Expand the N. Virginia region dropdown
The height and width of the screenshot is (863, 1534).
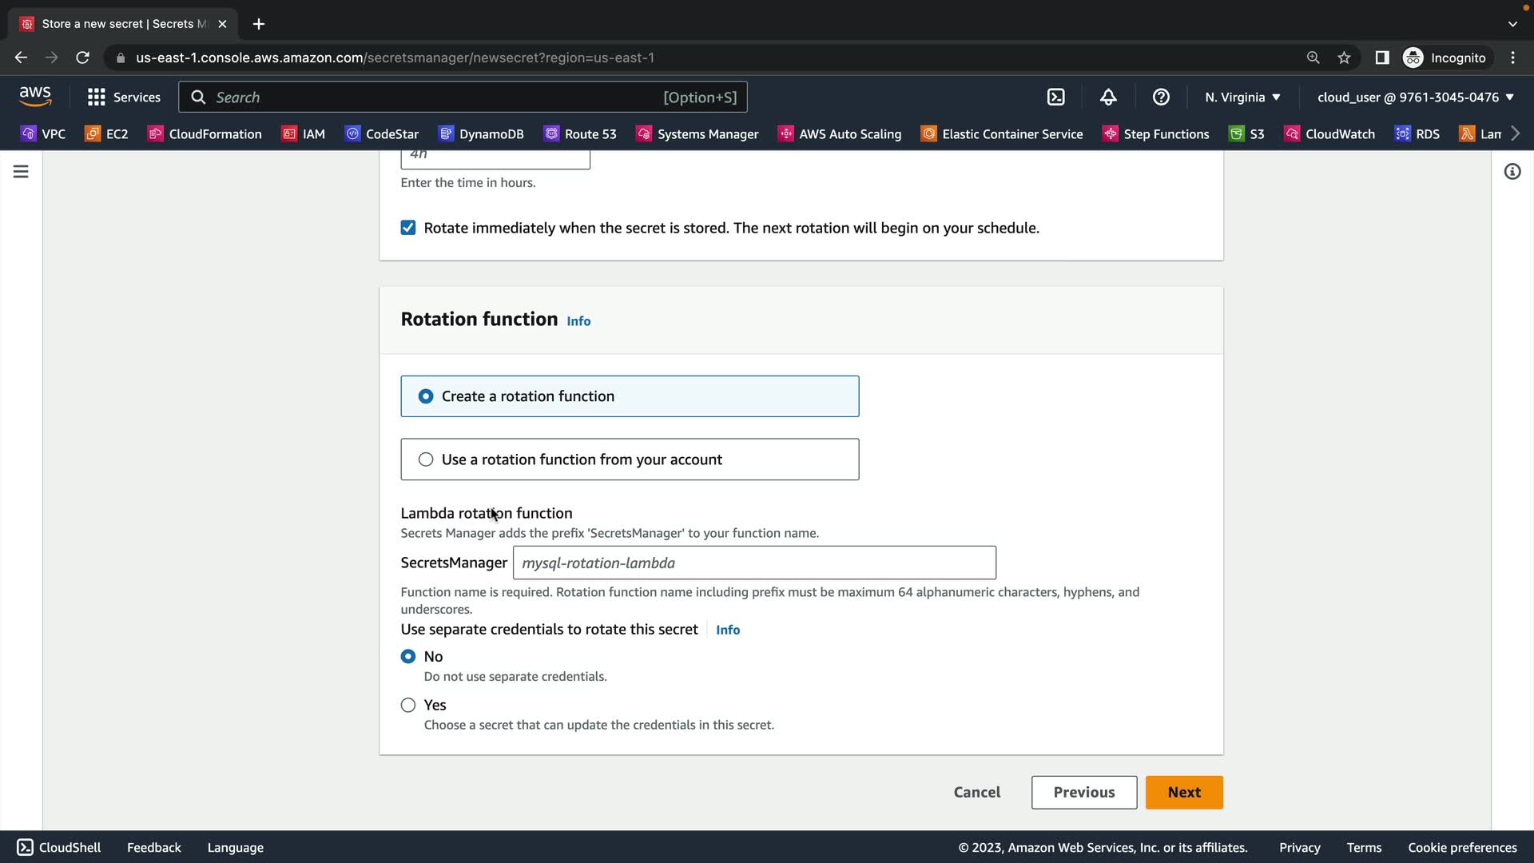(1242, 97)
